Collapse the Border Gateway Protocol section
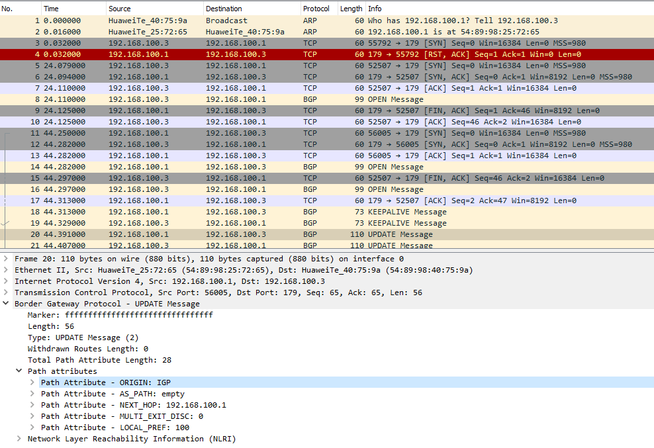654x448 pixels. coord(6,304)
